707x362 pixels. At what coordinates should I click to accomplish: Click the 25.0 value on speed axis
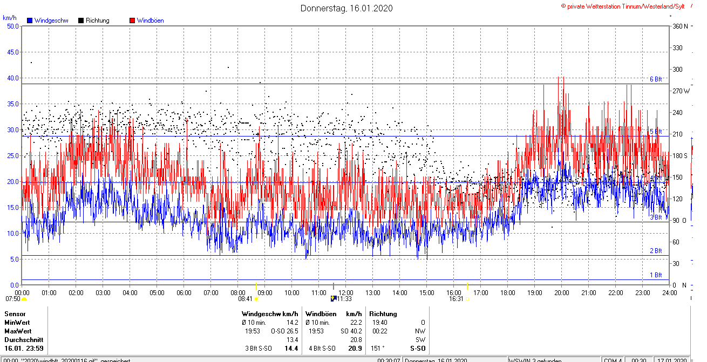pos(12,155)
